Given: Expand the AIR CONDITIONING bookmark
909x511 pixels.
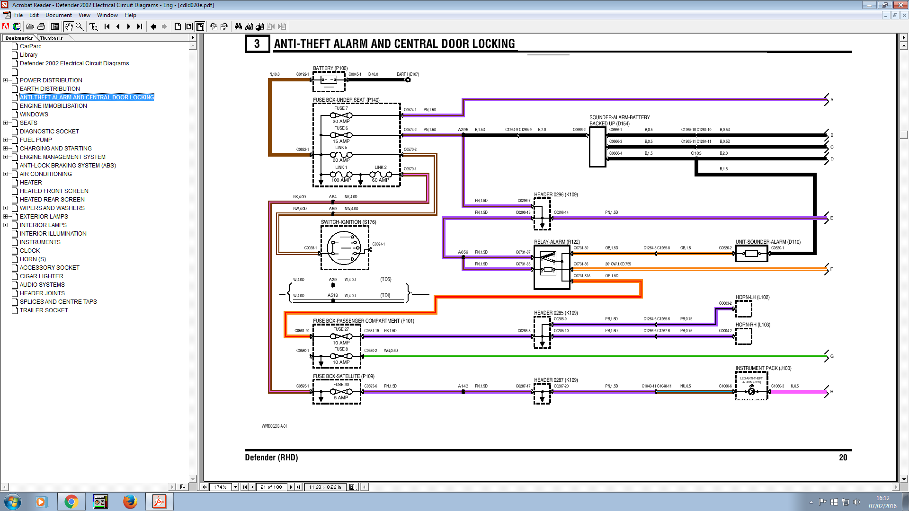Looking at the screenshot, I should (5, 174).
